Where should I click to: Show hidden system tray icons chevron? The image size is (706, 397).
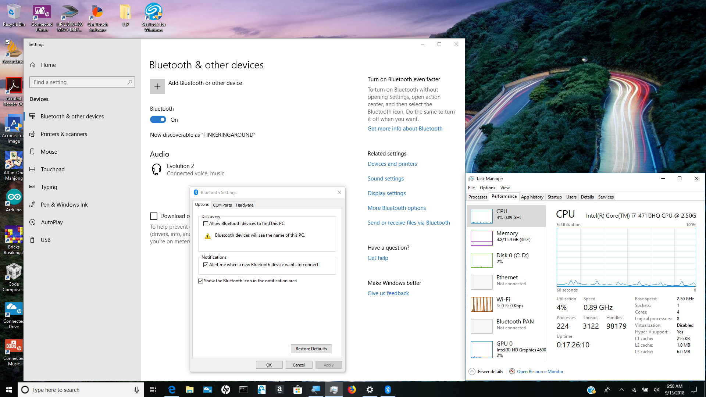[621, 390]
